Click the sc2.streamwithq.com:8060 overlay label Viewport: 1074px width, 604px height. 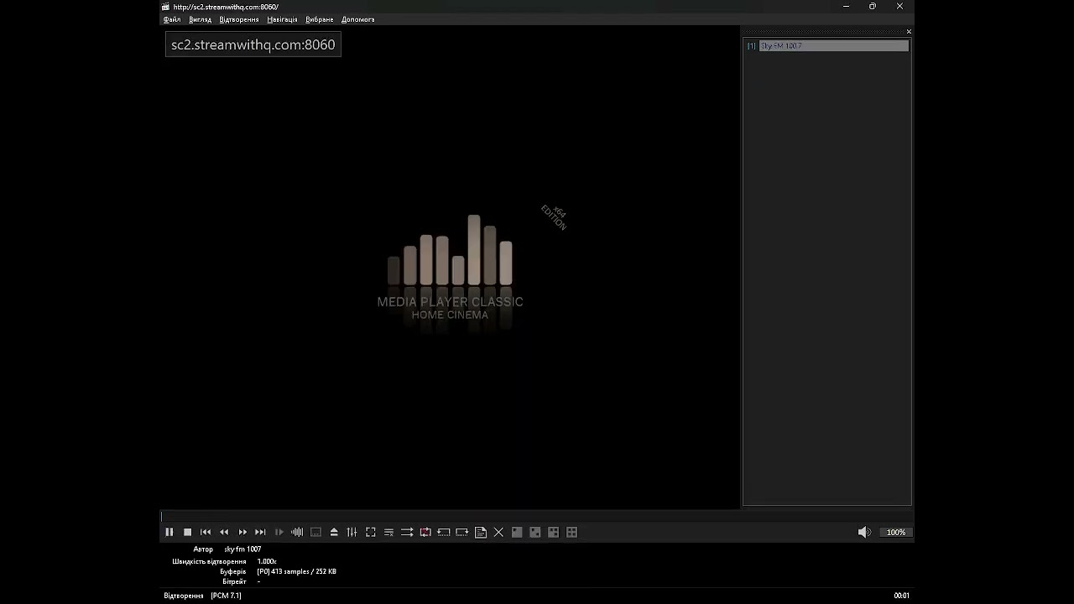(x=253, y=44)
